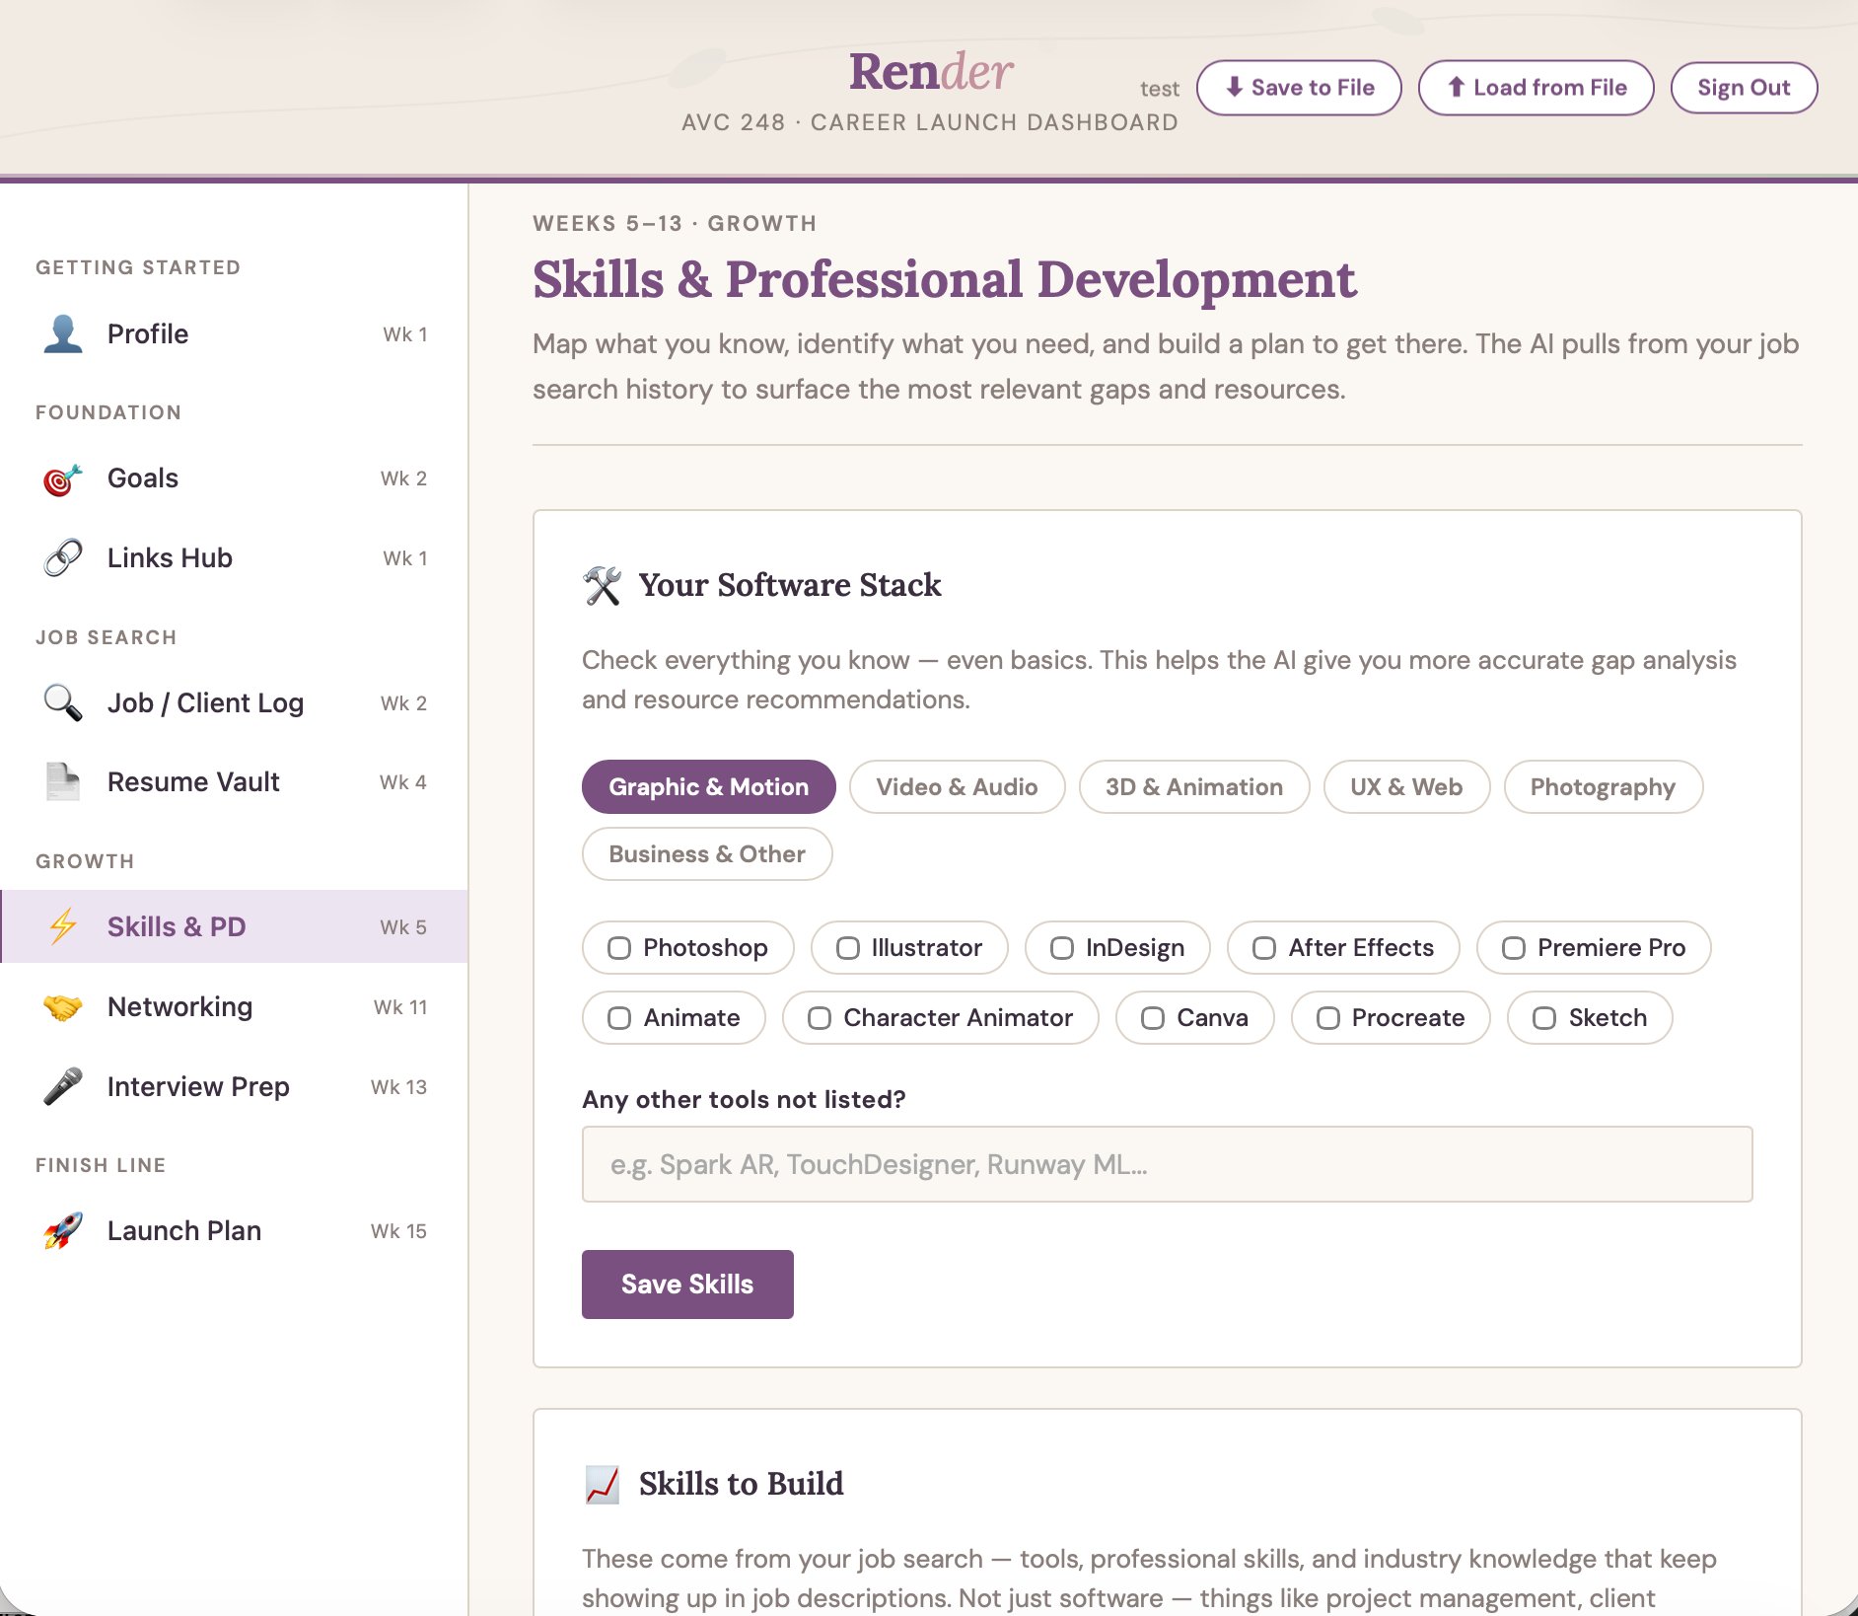Click the 'Your Software Stack' heading
1858x1616 pixels.
tap(790, 585)
